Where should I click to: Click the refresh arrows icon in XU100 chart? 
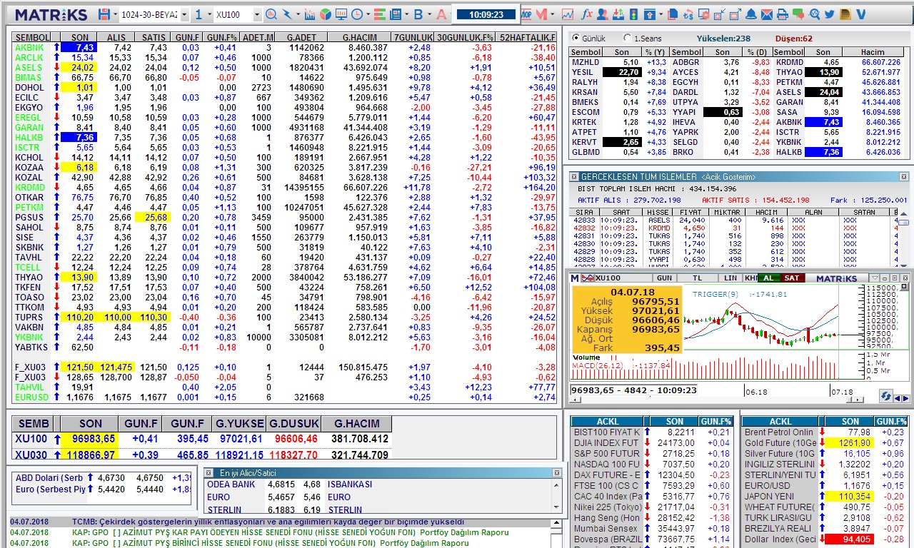click(885, 396)
